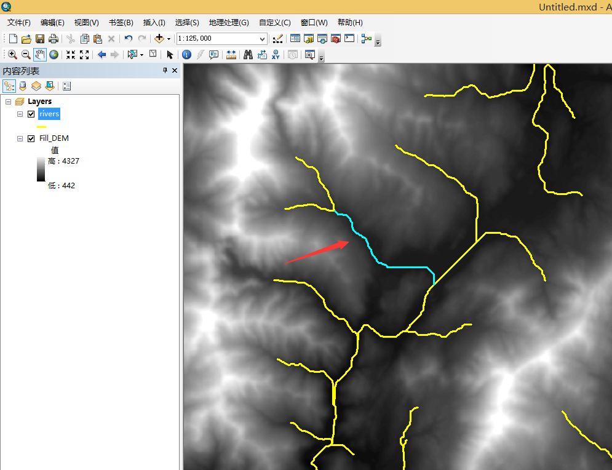Viewport: 612px width, 470px height.
Task: Open the Search window icon
Action: 322,39
